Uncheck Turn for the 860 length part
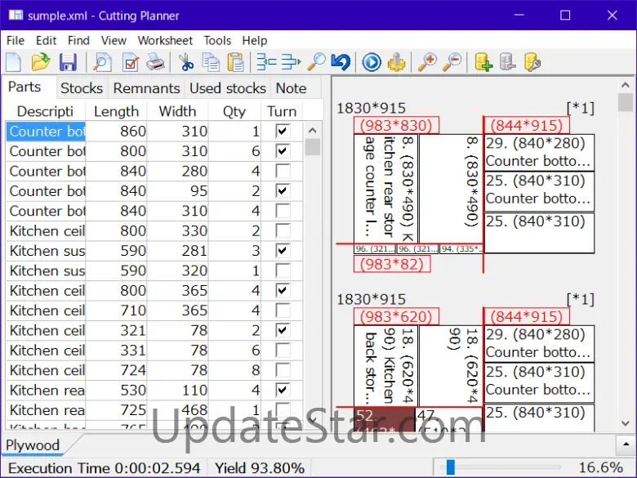 283,132
